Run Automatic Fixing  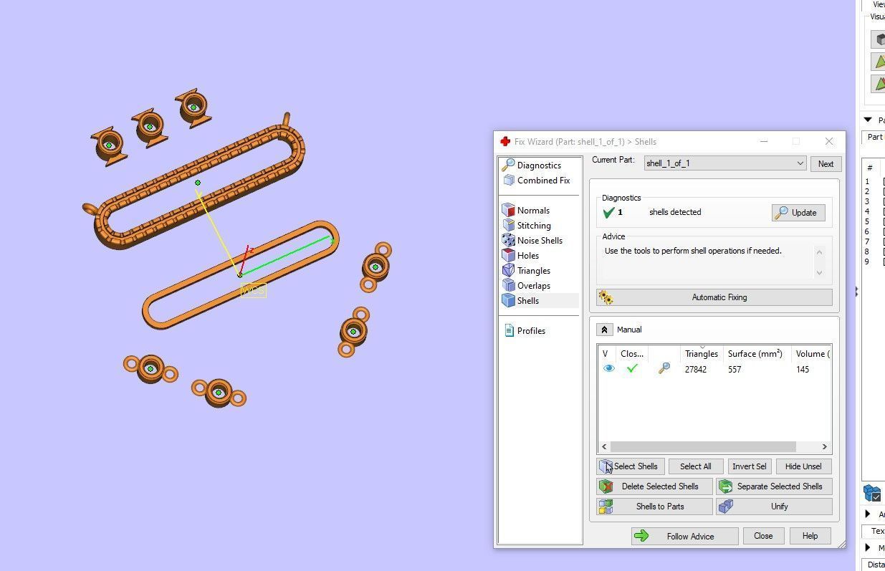click(714, 297)
